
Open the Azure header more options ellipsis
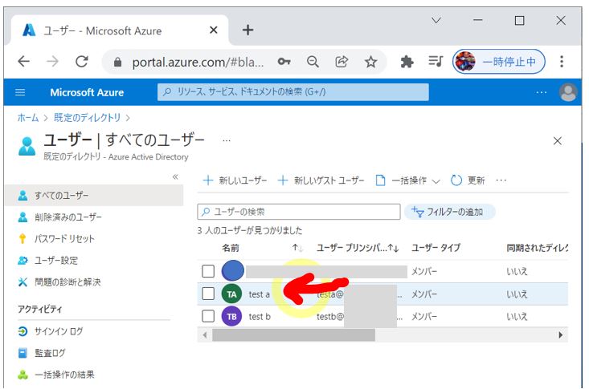tap(542, 92)
